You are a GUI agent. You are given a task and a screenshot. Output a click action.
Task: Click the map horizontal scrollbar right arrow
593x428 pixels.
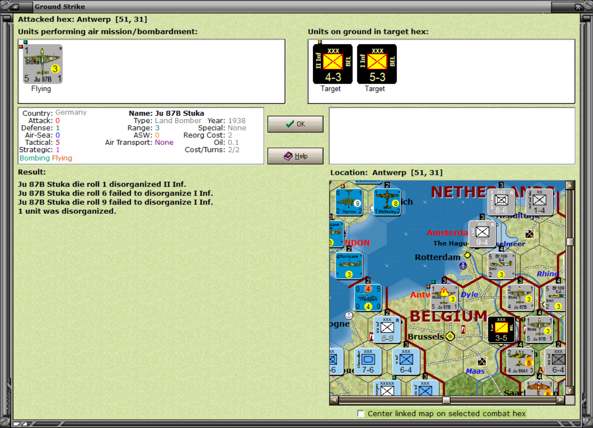560,400
